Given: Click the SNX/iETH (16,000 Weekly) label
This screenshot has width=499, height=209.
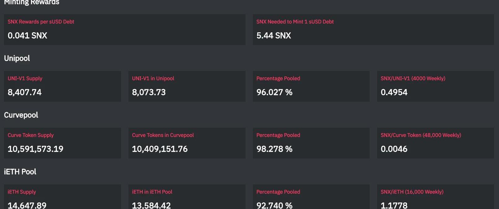Looking at the screenshot, I should pyautogui.click(x=412, y=192).
